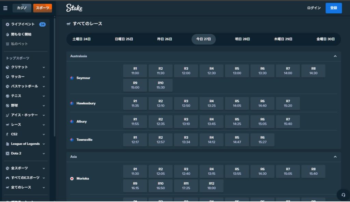This screenshot has height=202, width=350.
Task: Click the soccer ball icon in sidebar
Action: coord(8,77)
